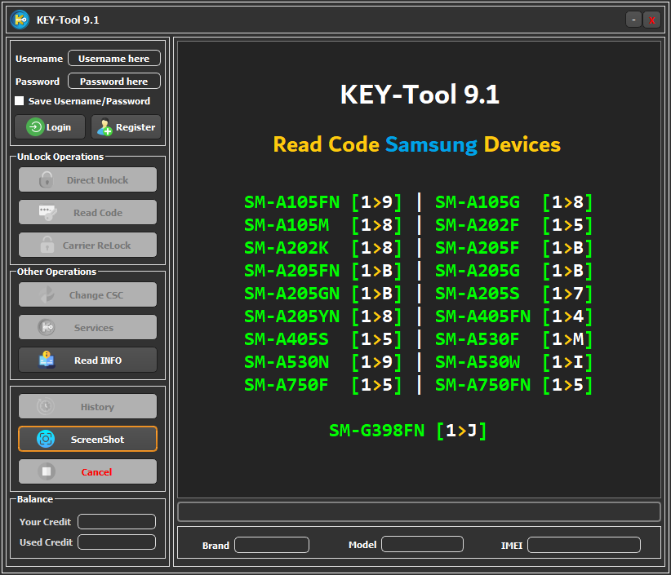This screenshot has height=575, width=671.
Task: Select SM-A405S in the device list
Action: (x=287, y=339)
